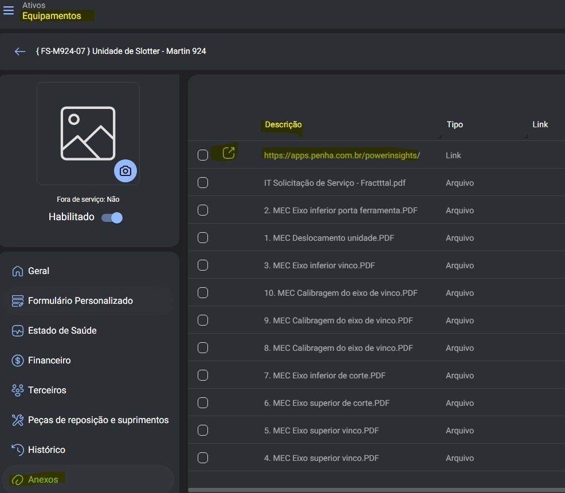Image resolution: width=565 pixels, height=493 pixels.
Task: Click '2. MEC Eixo inferior porta ferramenta.PDF'
Action: pyautogui.click(x=340, y=210)
